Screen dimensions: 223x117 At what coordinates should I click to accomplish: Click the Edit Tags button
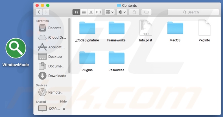tap(146, 12)
